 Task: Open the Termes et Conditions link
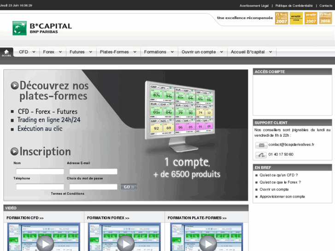click(68, 193)
